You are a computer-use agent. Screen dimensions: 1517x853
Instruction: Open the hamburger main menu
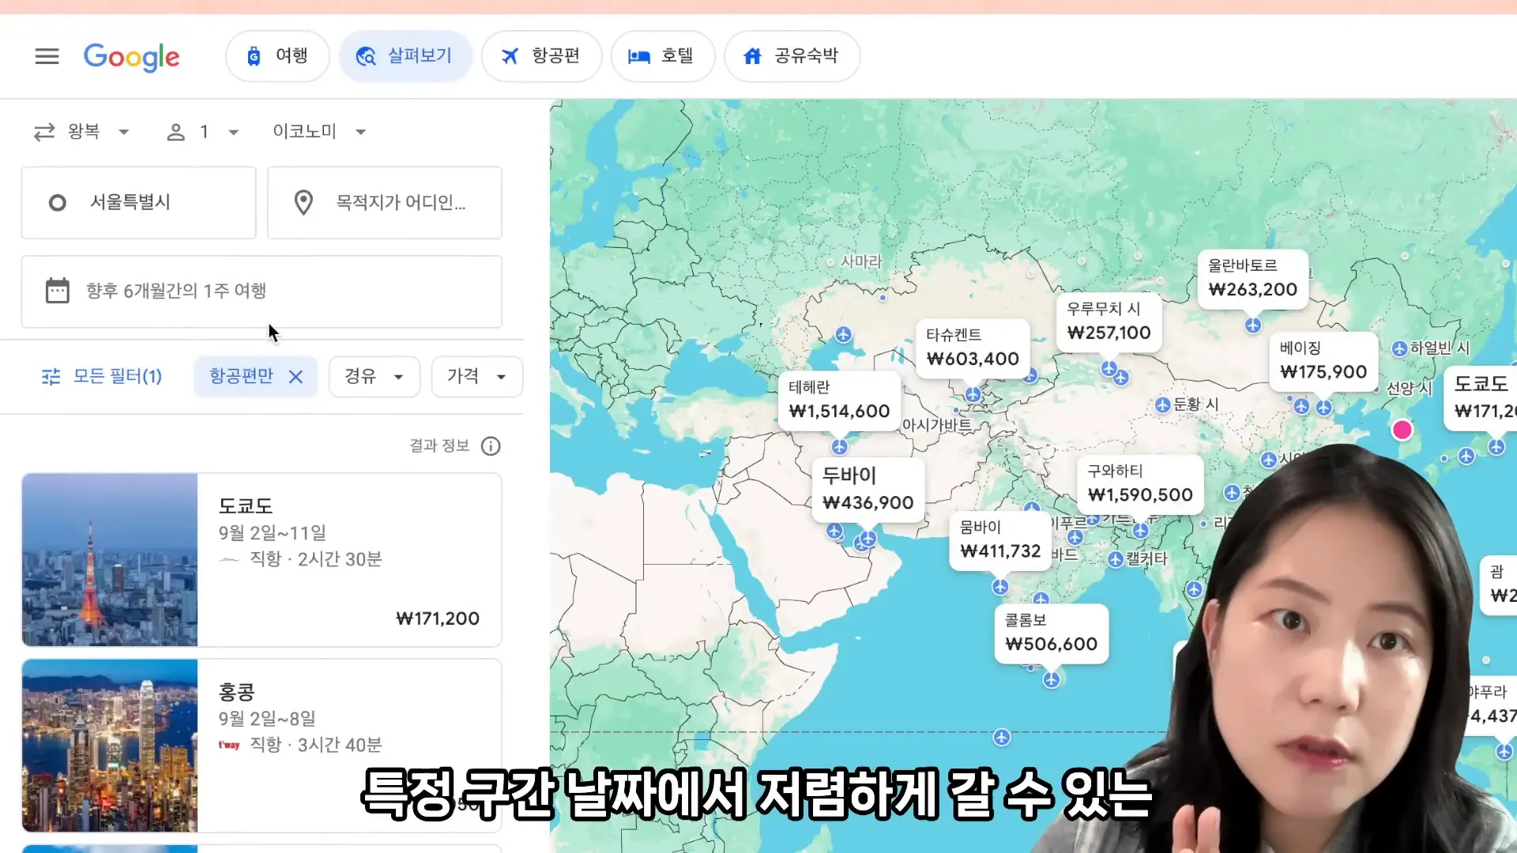click(47, 56)
